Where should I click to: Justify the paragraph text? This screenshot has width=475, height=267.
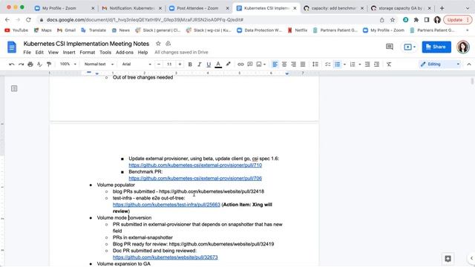303,65
